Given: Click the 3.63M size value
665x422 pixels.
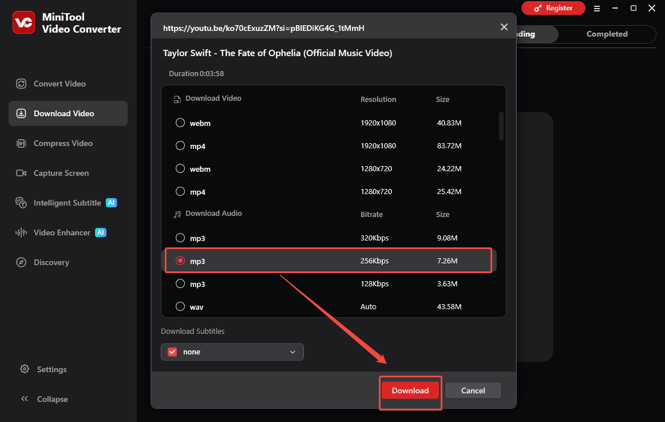Looking at the screenshot, I should [x=447, y=284].
